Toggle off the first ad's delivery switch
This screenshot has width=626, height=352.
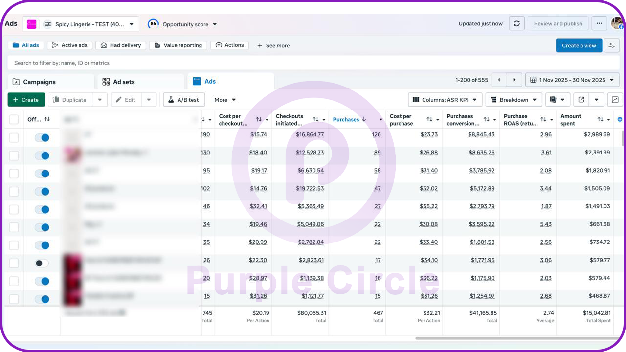point(42,138)
